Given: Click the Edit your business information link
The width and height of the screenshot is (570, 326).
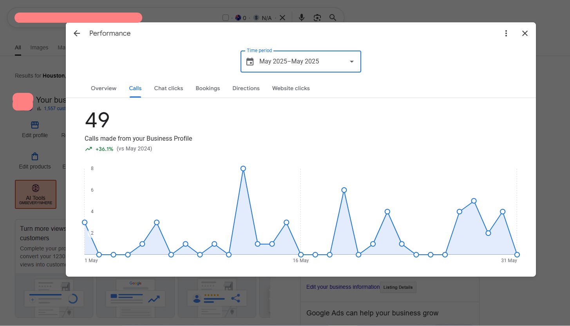Looking at the screenshot, I should click(343, 287).
